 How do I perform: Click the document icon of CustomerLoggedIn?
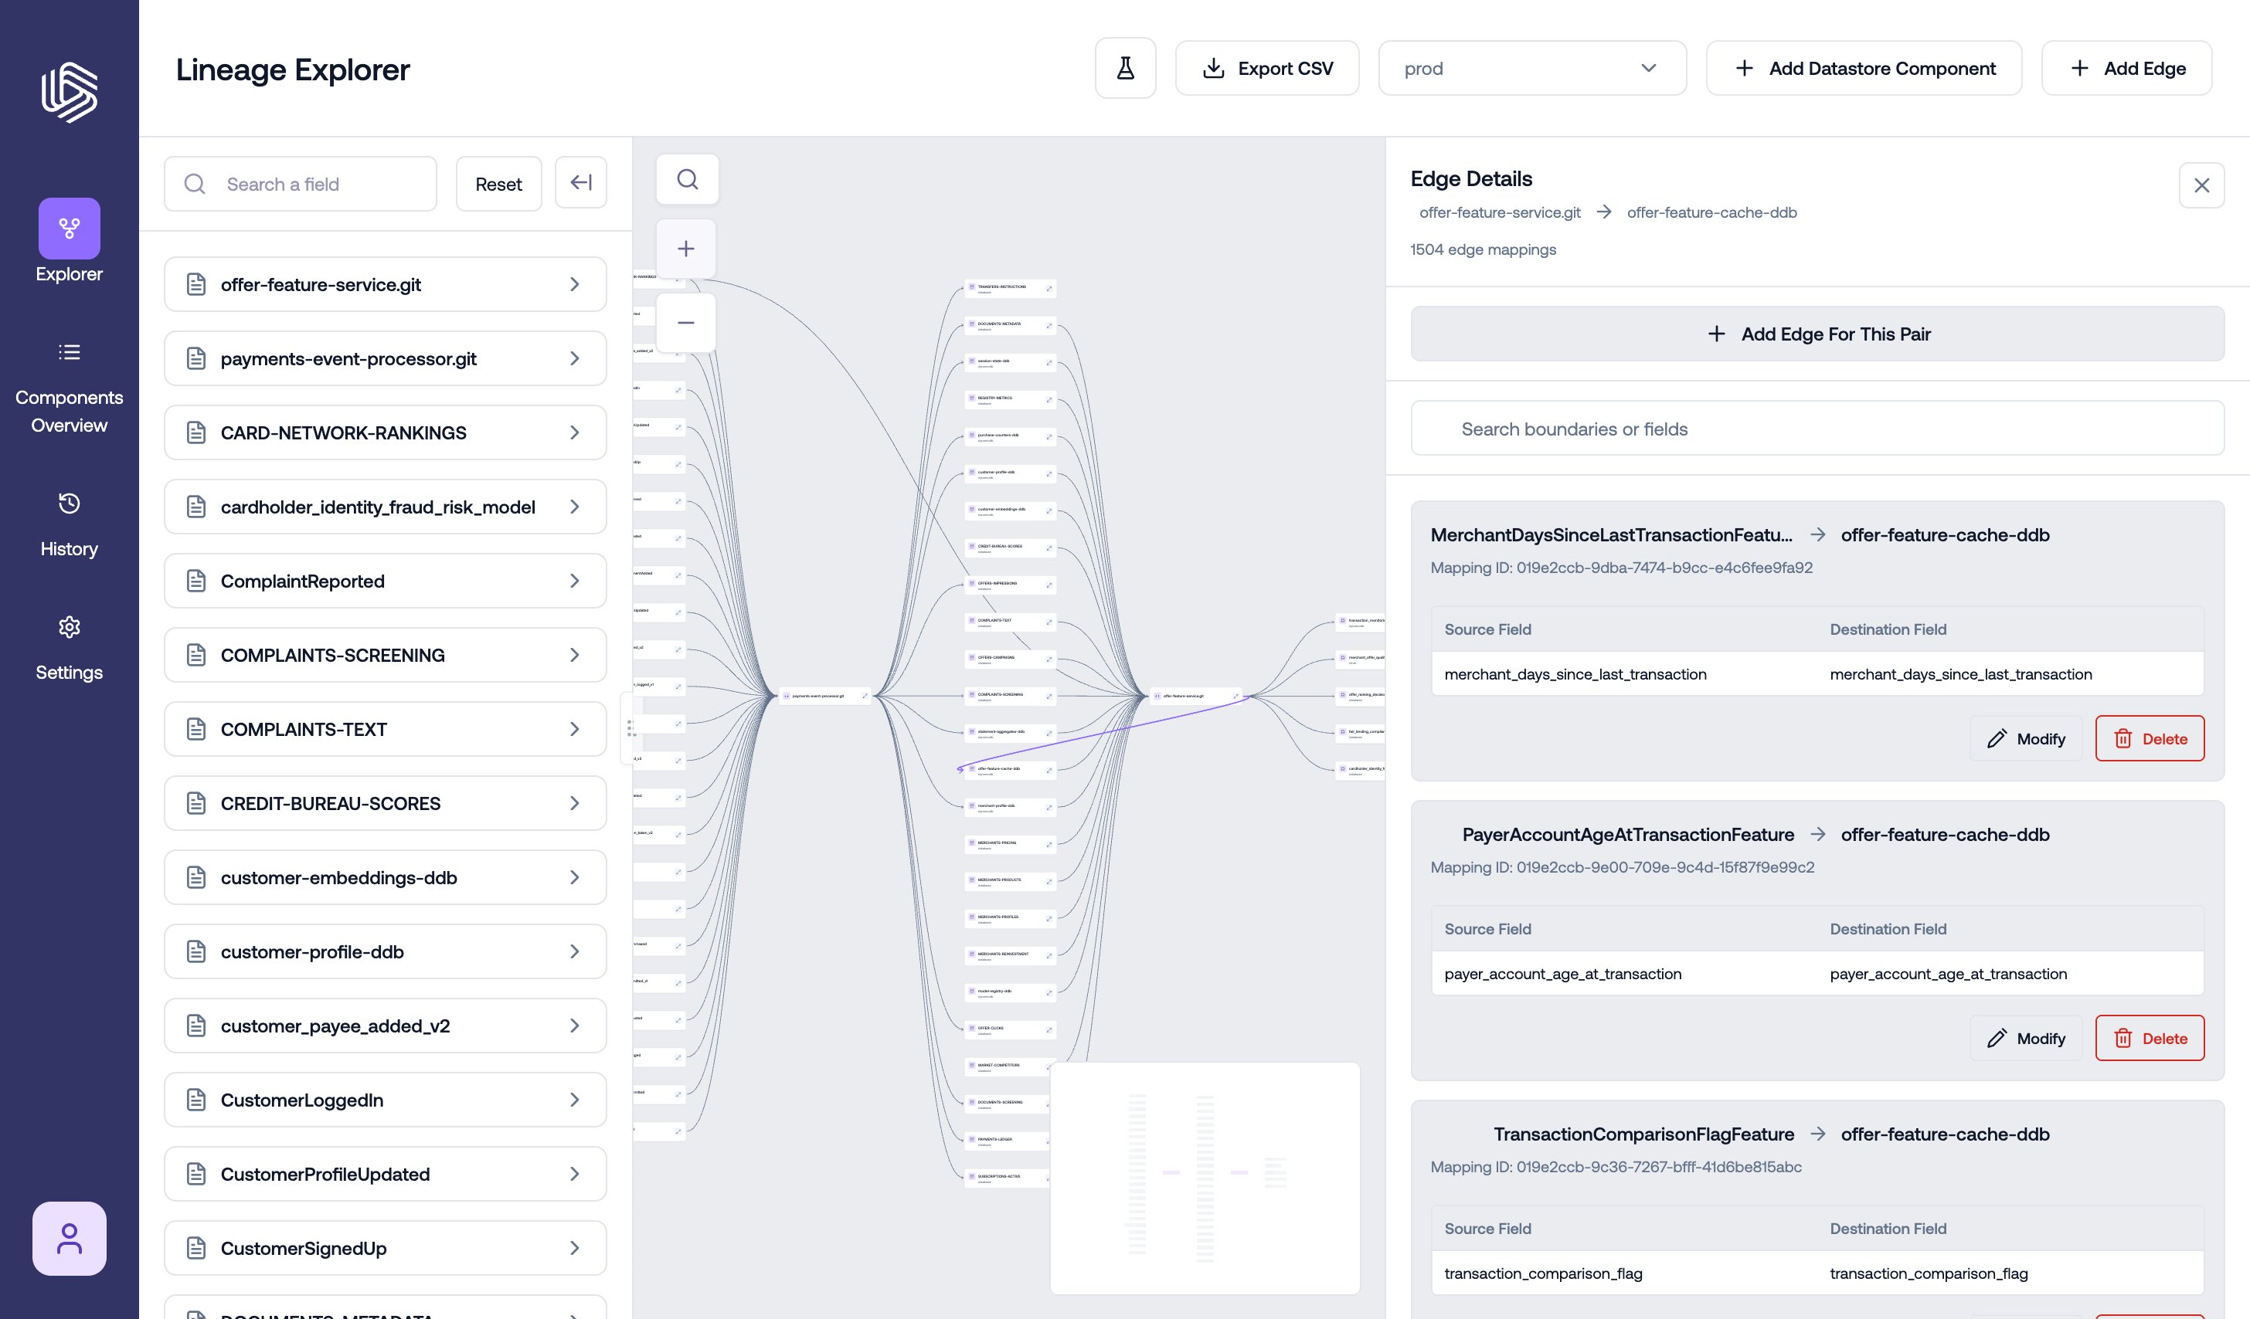click(x=195, y=1100)
